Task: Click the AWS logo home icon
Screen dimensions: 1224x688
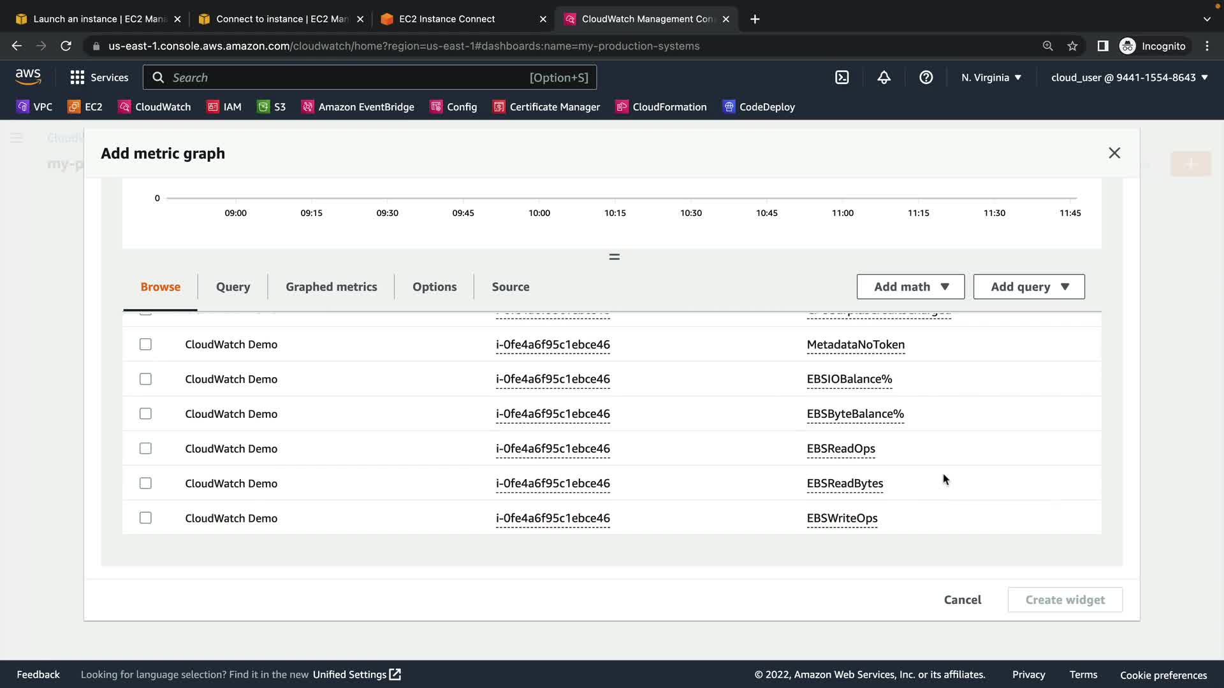Action: [x=28, y=77]
